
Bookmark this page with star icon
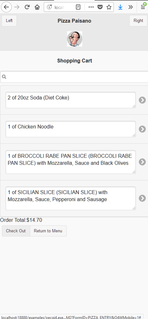(109, 7)
